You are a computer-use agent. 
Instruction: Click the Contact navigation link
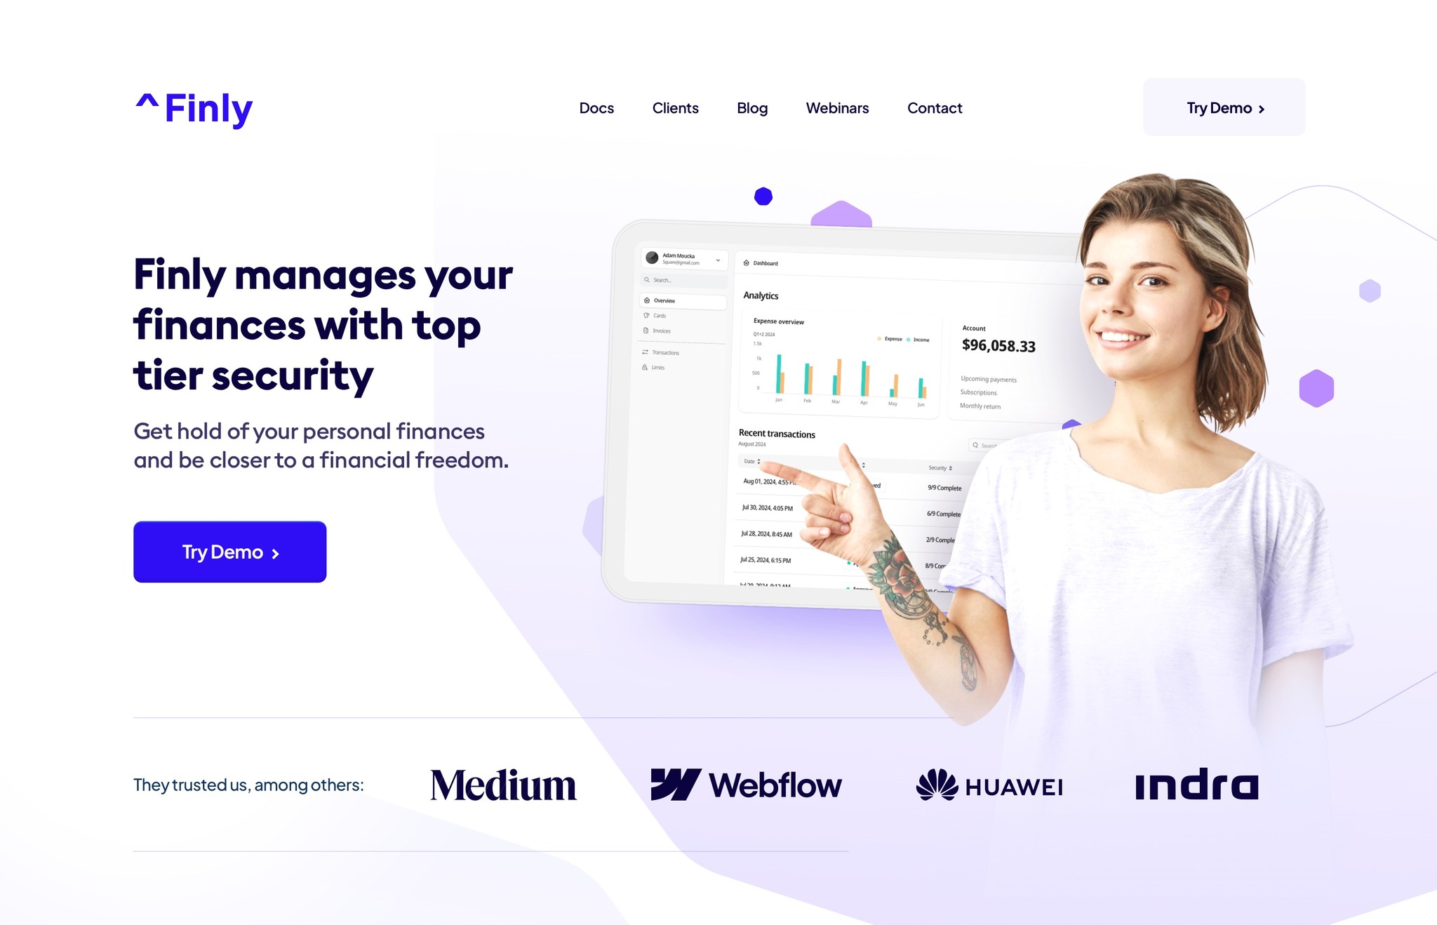pyautogui.click(x=935, y=107)
